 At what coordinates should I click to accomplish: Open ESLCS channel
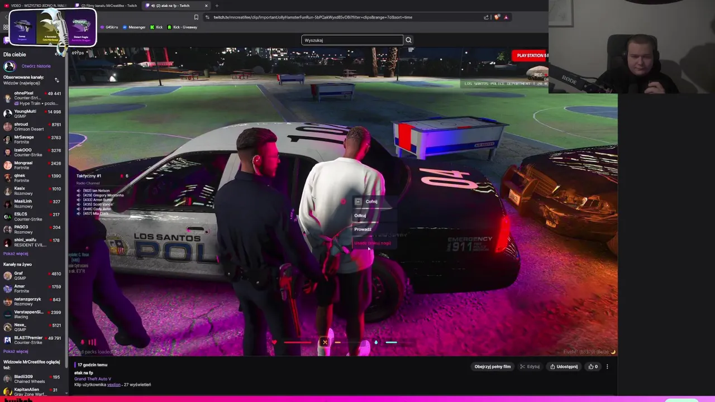tap(34, 217)
